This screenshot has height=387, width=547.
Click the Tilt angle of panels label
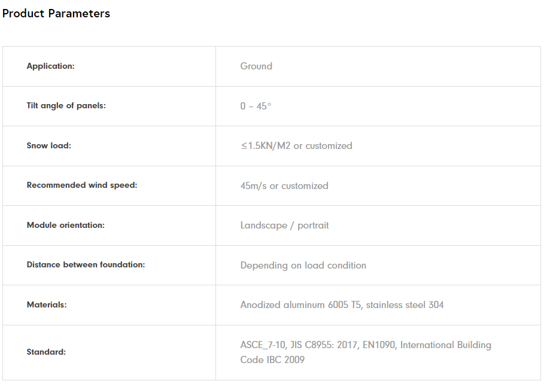point(66,106)
